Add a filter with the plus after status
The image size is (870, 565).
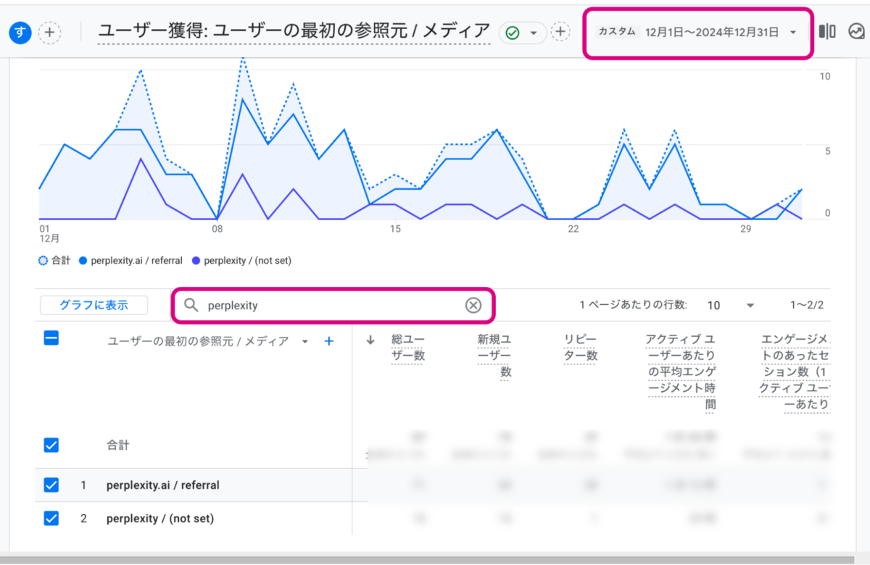(x=560, y=32)
